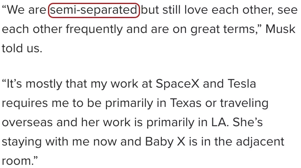Open the semi-separated highlighted link

pos(94,10)
